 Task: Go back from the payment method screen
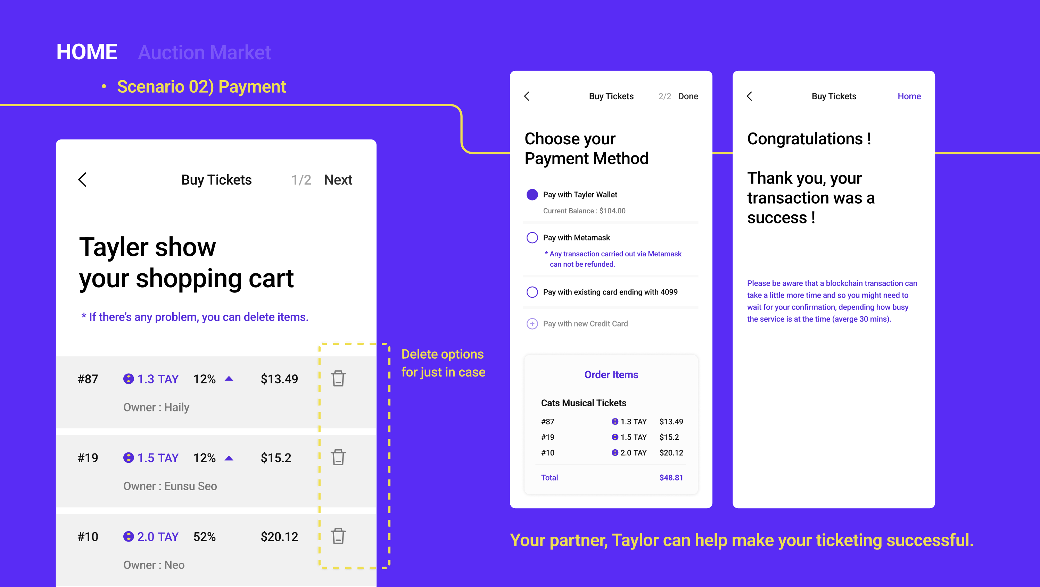[x=527, y=96]
